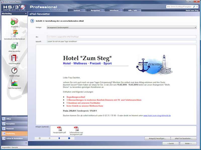
Task: Click the Hotel Zum Steg logo image
Action: click(155, 65)
